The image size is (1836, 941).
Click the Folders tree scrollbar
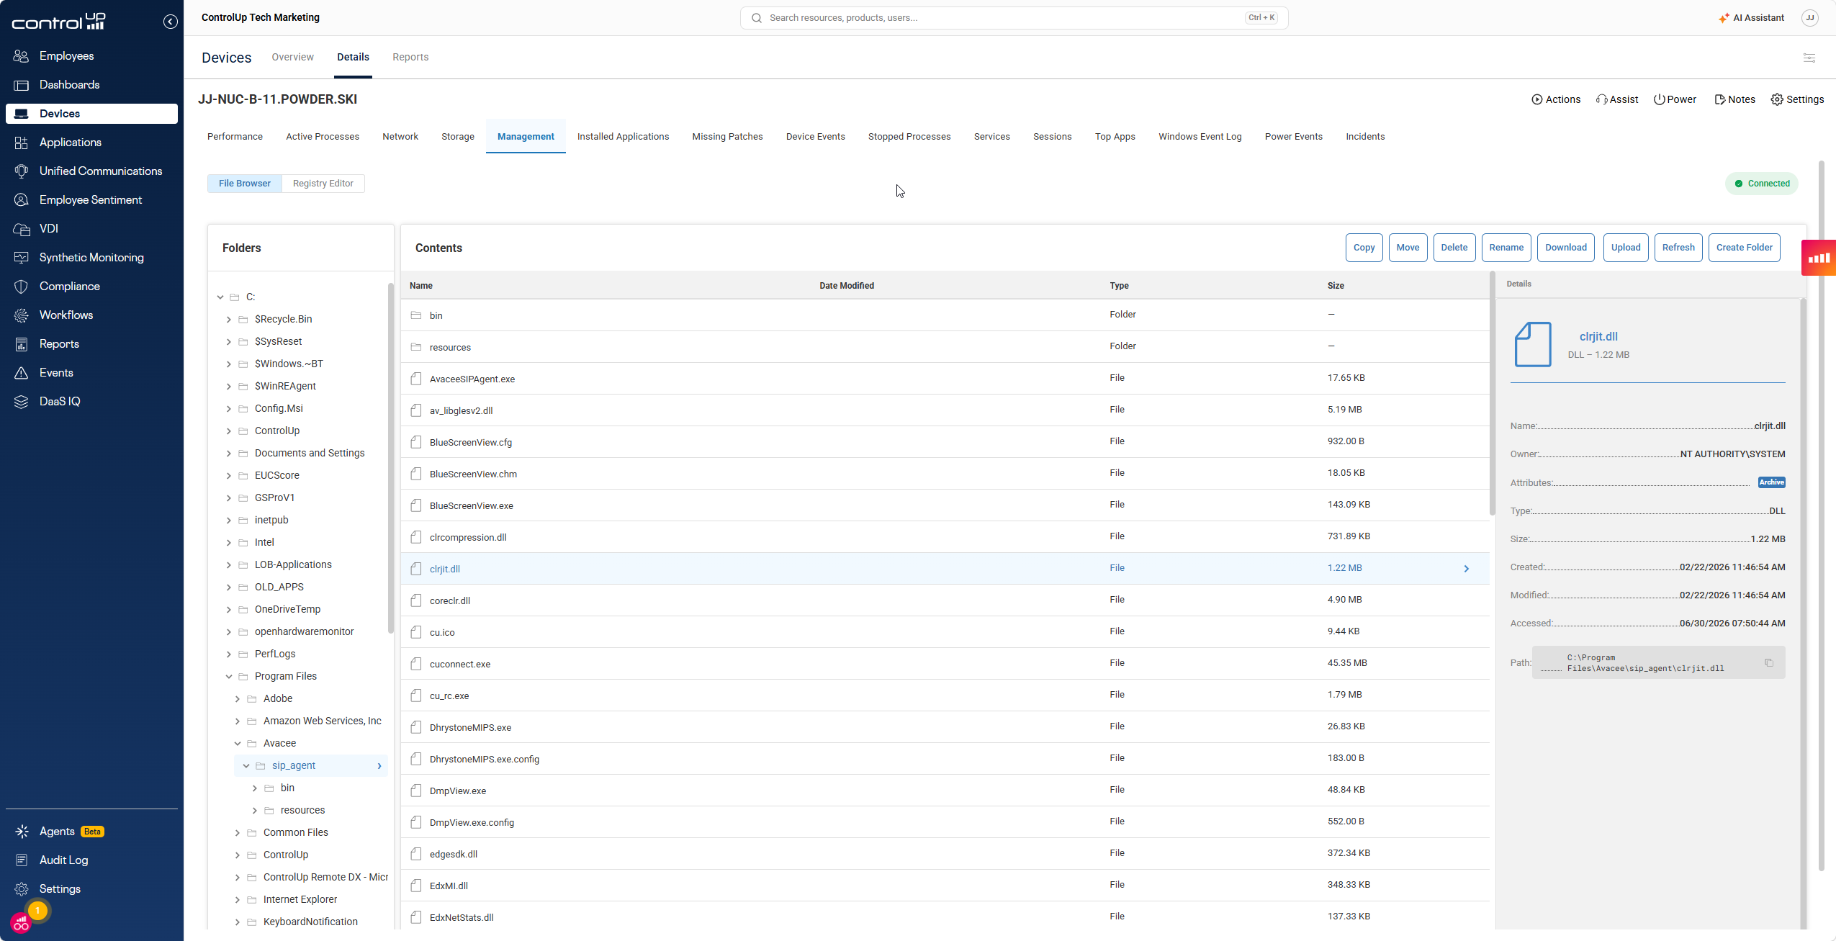pyautogui.click(x=390, y=458)
